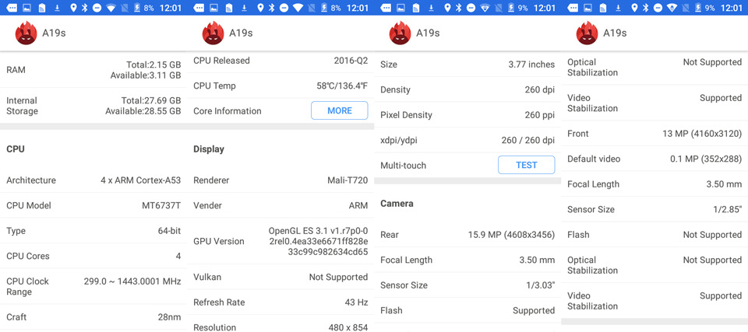Screen dimensions: 748x332
Task: Tap the Front 13 MP camera row
Action: [x=654, y=134]
